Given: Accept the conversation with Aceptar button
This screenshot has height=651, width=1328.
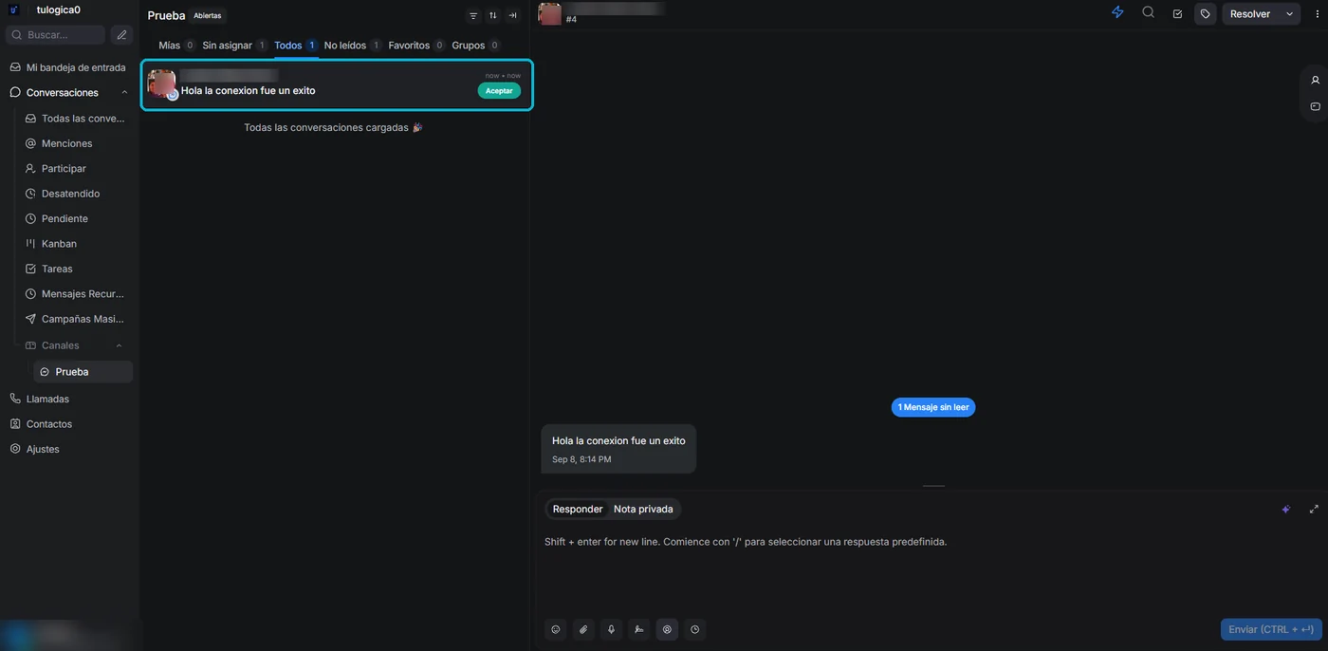Looking at the screenshot, I should [499, 91].
